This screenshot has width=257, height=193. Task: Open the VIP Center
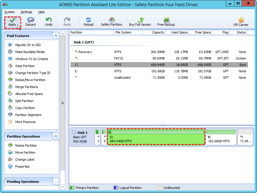tap(241, 22)
